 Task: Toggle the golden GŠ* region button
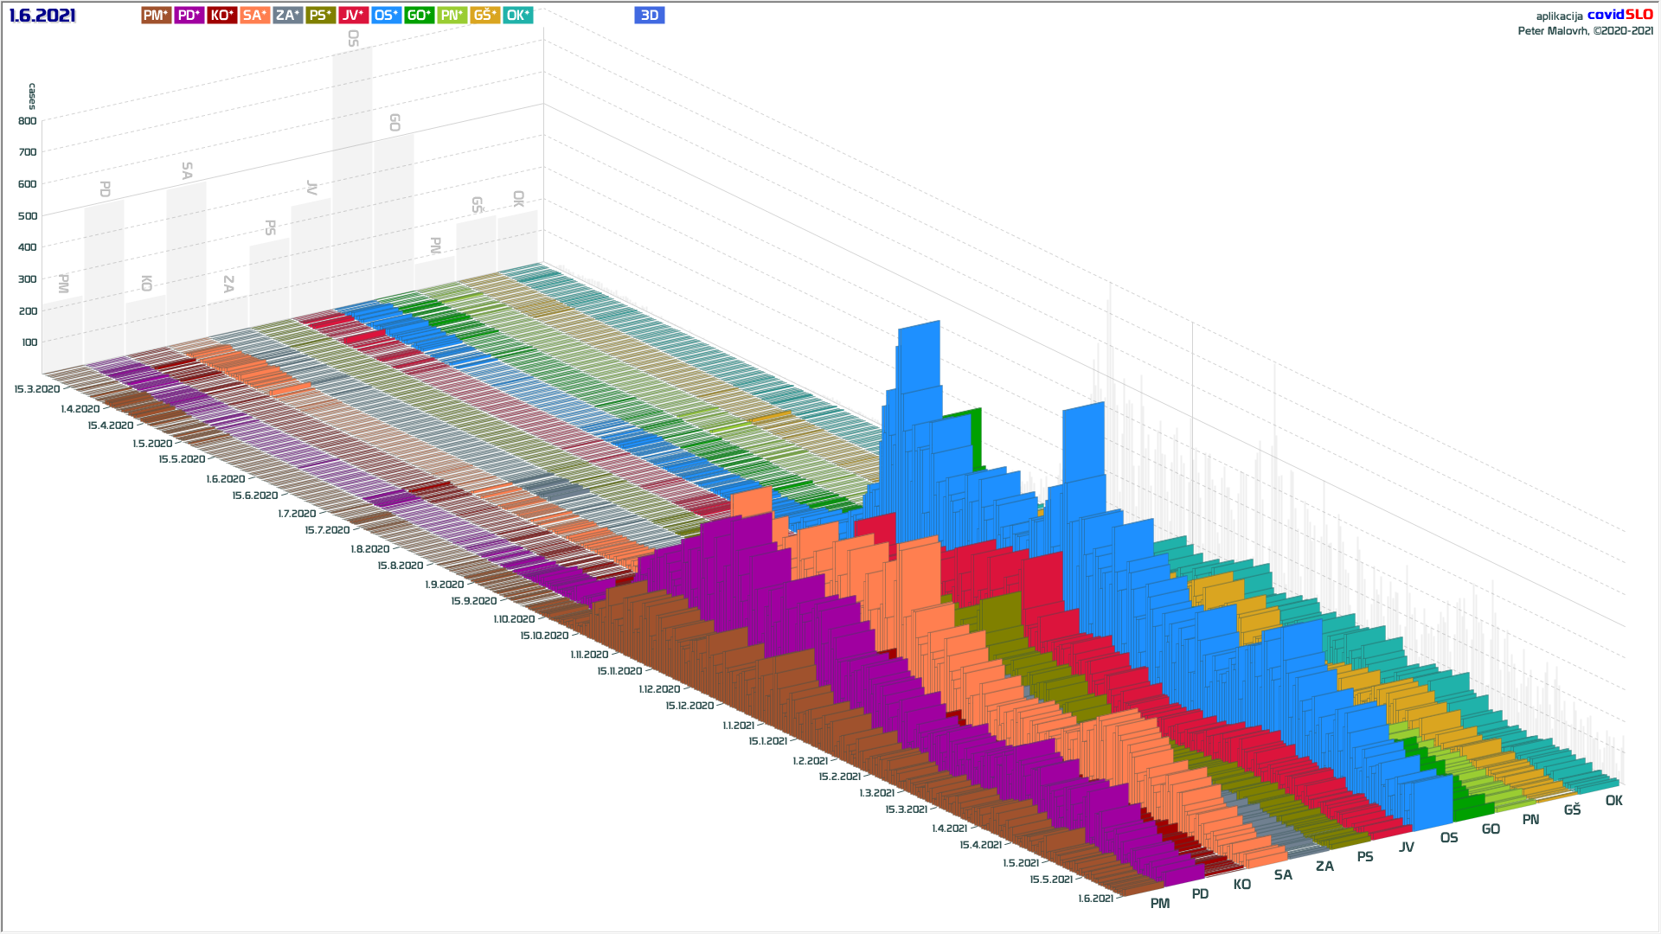click(485, 16)
